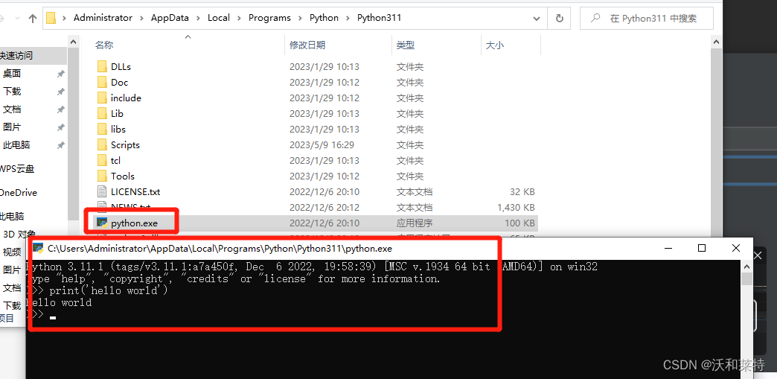Click the pin icon next to 下载
Image resolution: width=777 pixels, height=379 pixels.
point(60,92)
